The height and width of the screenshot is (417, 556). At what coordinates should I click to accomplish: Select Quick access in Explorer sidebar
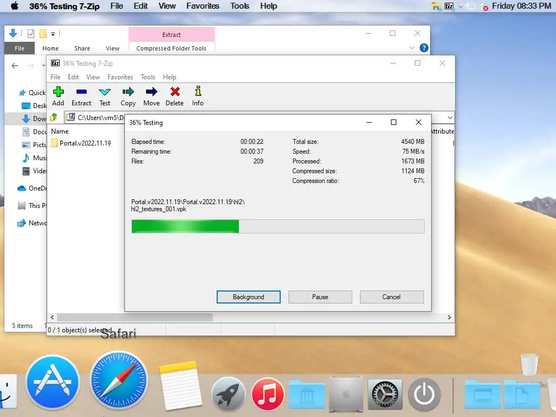point(32,92)
